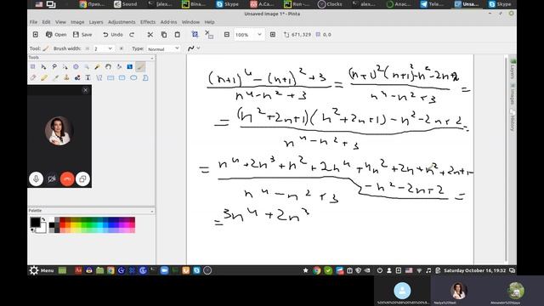Screen dimensions: 544x306
Task: Select the Line/Curve tool
Action: [x=99, y=77]
